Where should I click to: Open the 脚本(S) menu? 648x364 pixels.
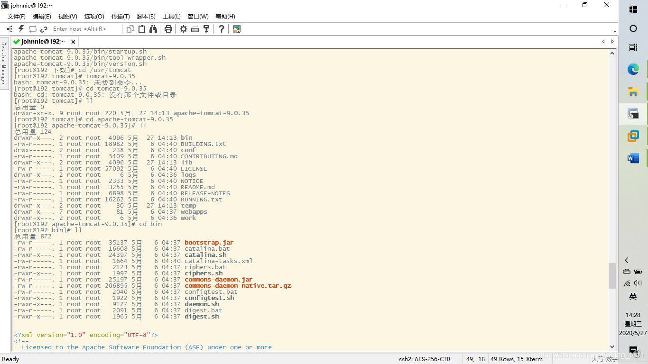pyautogui.click(x=146, y=16)
